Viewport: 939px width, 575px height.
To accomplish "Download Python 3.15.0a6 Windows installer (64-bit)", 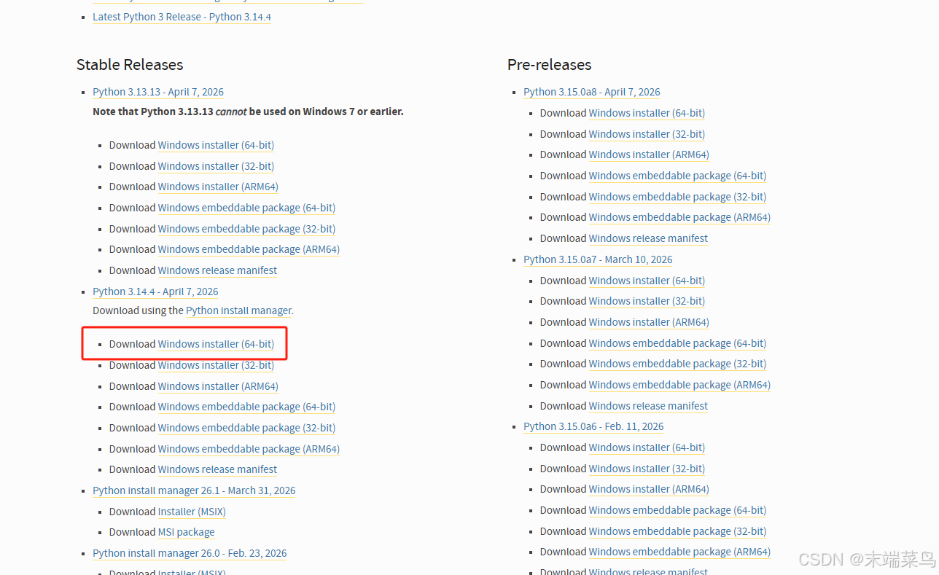I will pos(647,447).
